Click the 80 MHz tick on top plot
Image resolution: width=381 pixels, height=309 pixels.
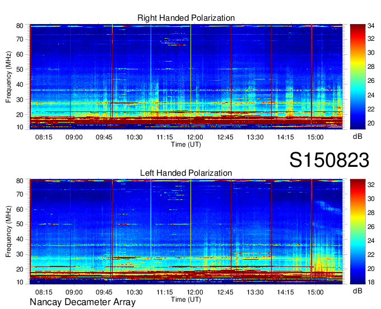point(20,26)
